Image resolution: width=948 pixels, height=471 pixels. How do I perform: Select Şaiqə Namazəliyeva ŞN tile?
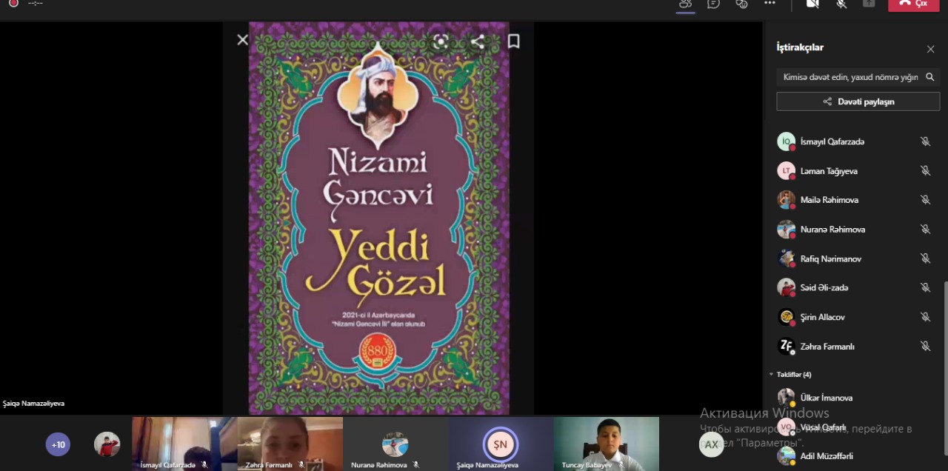[501, 444]
